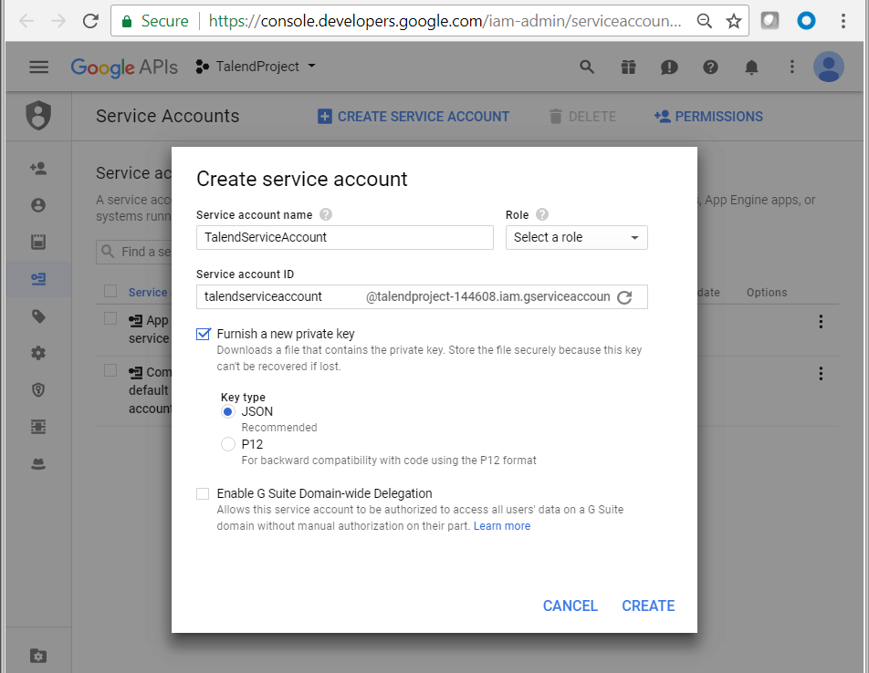The width and height of the screenshot is (869, 673).
Task: Click the refresh icon beside service account ID
Action: pyautogui.click(x=624, y=297)
